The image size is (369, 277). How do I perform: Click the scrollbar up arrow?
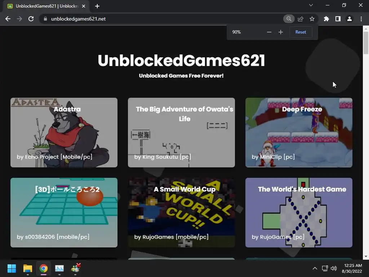(x=366, y=29)
